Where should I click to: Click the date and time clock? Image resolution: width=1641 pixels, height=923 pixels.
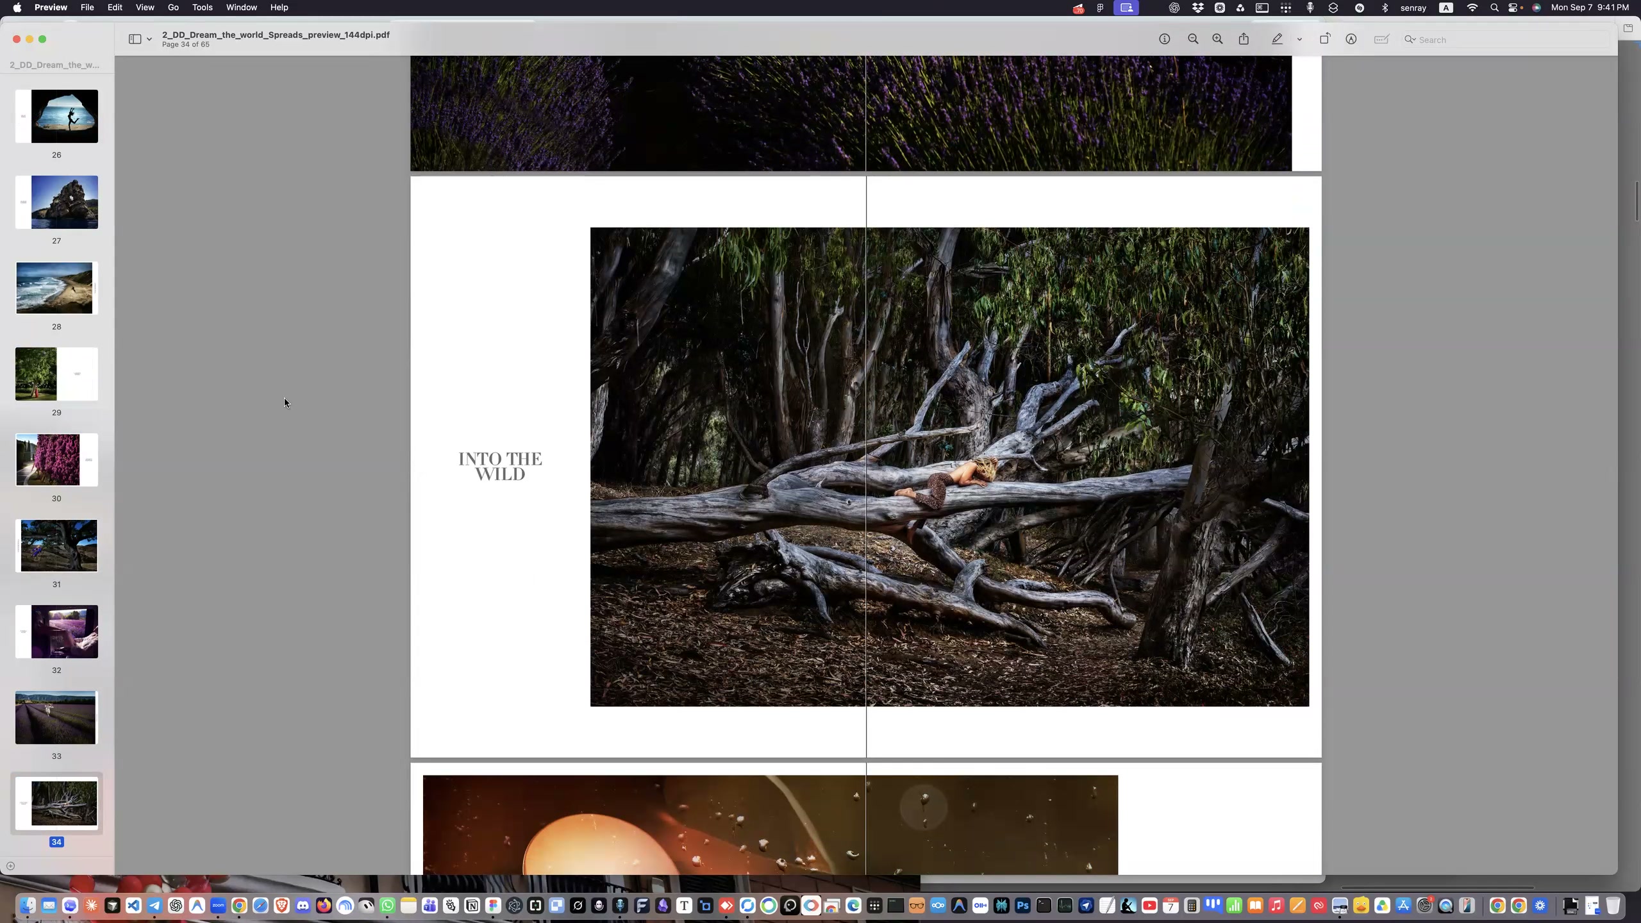point(1590,8)
